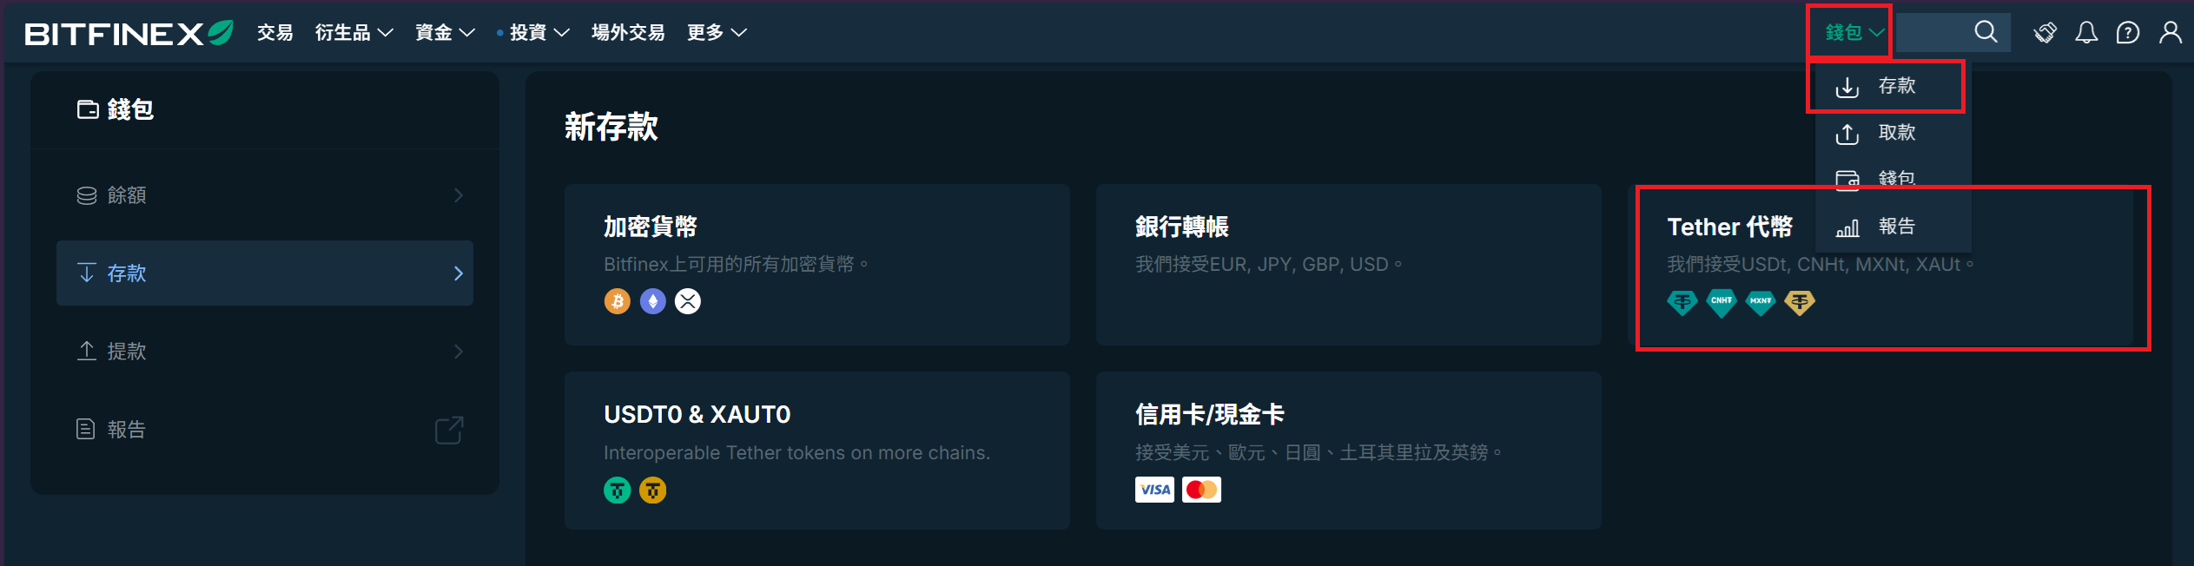Click the Mastercard logo

coord(1201,490)
